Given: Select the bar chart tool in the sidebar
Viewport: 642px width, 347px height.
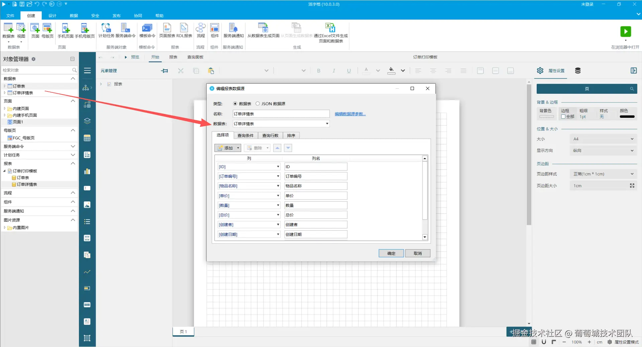Looking at the screenshot, I should (87, 171).
